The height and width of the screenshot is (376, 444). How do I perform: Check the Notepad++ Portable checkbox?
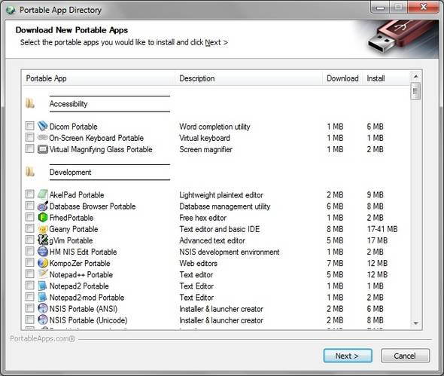(30, 274)
